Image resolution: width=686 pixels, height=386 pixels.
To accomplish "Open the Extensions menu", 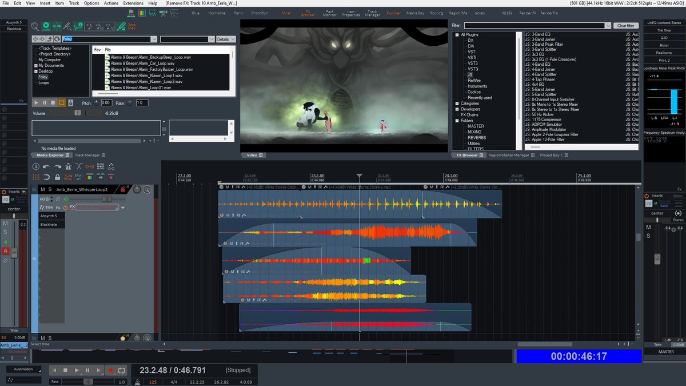I will pos(133,3).
